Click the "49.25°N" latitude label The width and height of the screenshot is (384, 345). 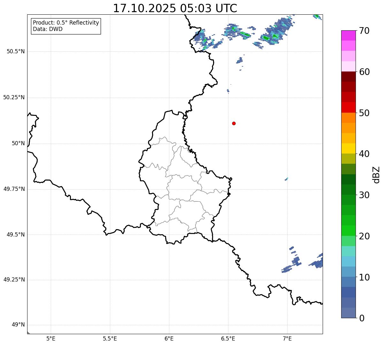(x=14, y=280)
